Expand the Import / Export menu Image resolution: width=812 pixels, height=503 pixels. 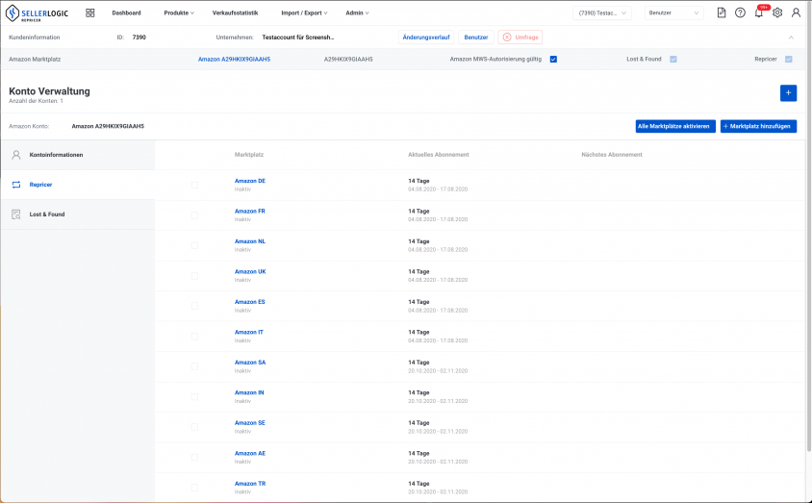(304, 13)
